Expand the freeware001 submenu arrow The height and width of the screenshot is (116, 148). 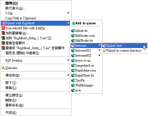pyautogui.click(x=99, y=50)
